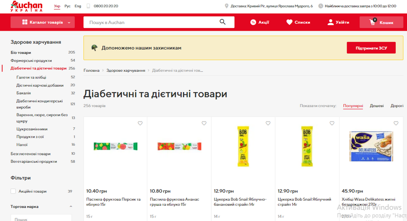The width and height of the screenshot is (407, 221).
Task: Add Пастила Персик to favorites heart
Action: click(x=140, y=124)
